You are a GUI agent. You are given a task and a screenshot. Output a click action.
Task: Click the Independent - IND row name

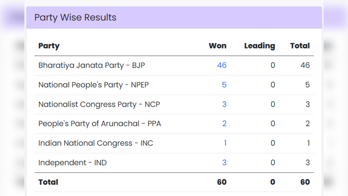pos(72,162)
